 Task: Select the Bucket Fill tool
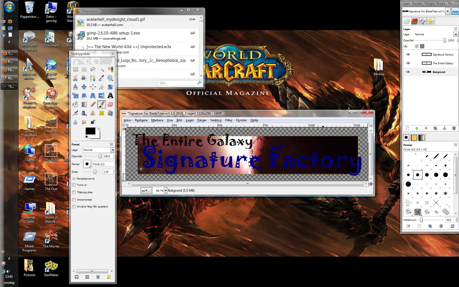75,104
